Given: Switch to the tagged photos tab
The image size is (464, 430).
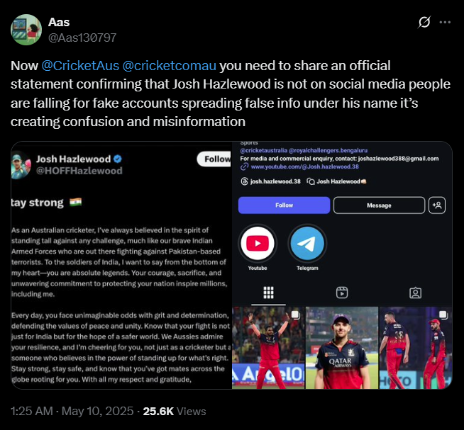Looking at the screenshot, I should pyautogui.click(x=416, y=293).
